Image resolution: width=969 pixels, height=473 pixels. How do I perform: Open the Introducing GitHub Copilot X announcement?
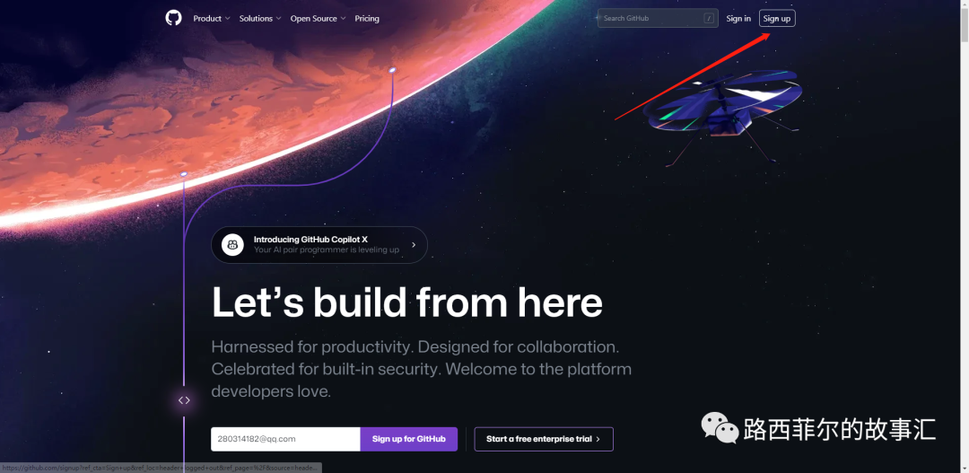tap(319, 245)
